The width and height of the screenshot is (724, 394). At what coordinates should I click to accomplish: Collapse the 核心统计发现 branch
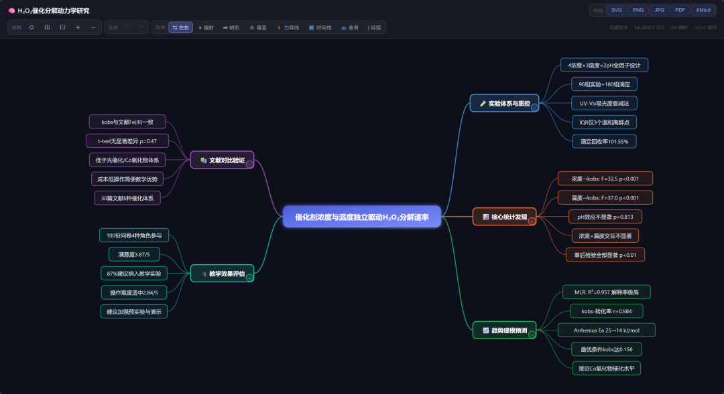pyautogui.click(x=532, y=221)
